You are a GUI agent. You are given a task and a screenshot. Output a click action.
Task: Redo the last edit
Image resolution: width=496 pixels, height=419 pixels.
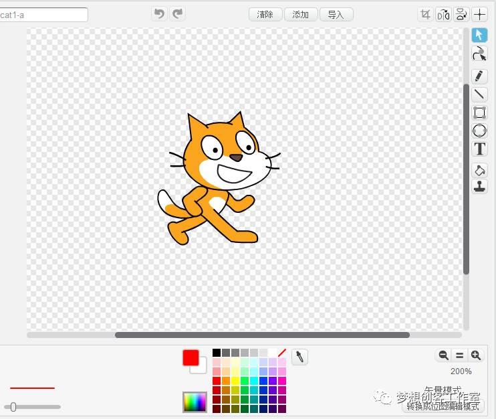[x=177, y=14]
